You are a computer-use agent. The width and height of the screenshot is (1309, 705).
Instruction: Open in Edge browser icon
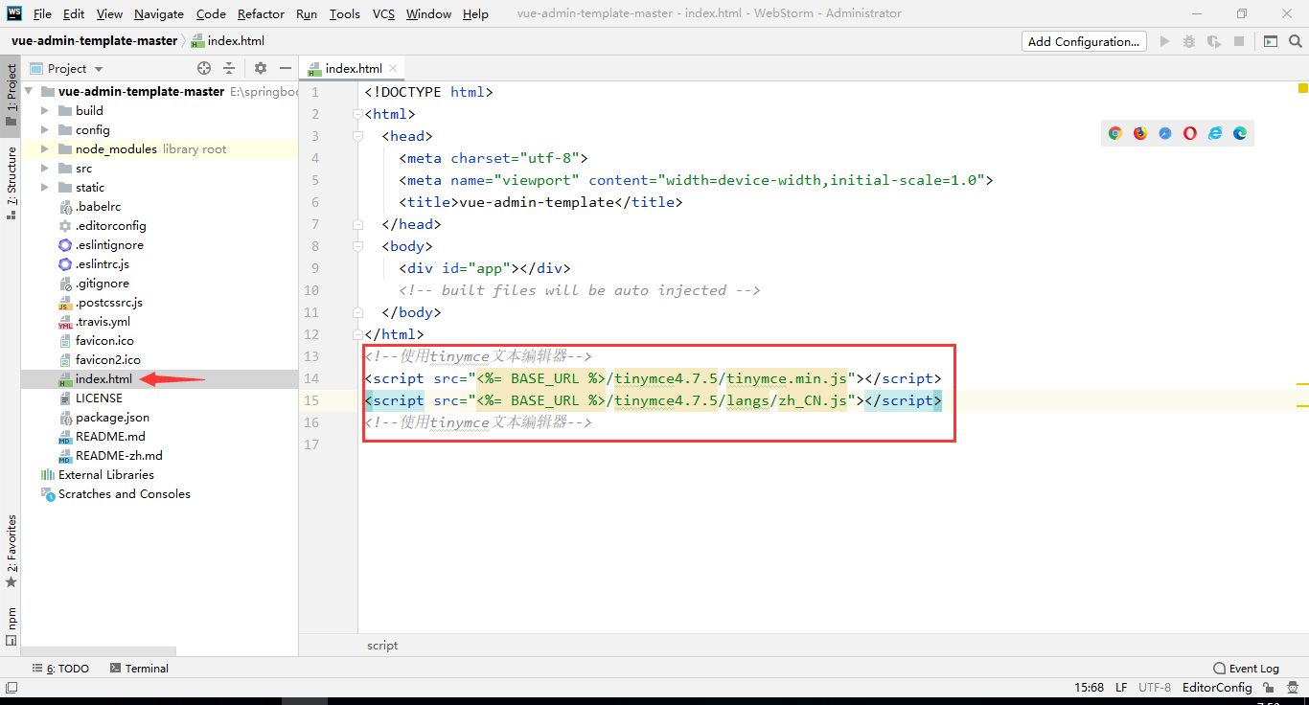(x=1240, y=133)
